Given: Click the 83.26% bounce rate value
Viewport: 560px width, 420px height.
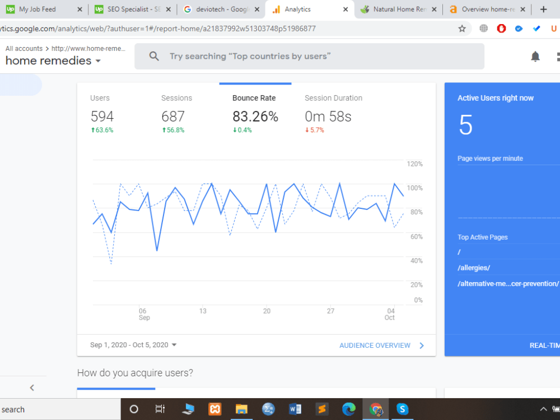Looking at the screenshot, I should pos(255,116).
